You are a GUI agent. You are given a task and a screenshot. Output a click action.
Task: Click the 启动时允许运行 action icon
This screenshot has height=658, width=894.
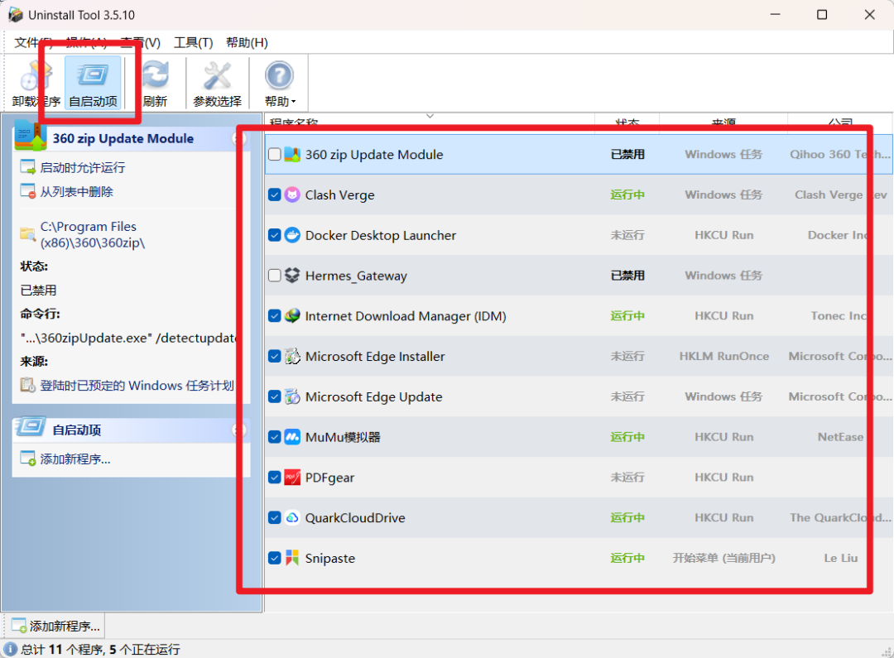tap(28, 167)
